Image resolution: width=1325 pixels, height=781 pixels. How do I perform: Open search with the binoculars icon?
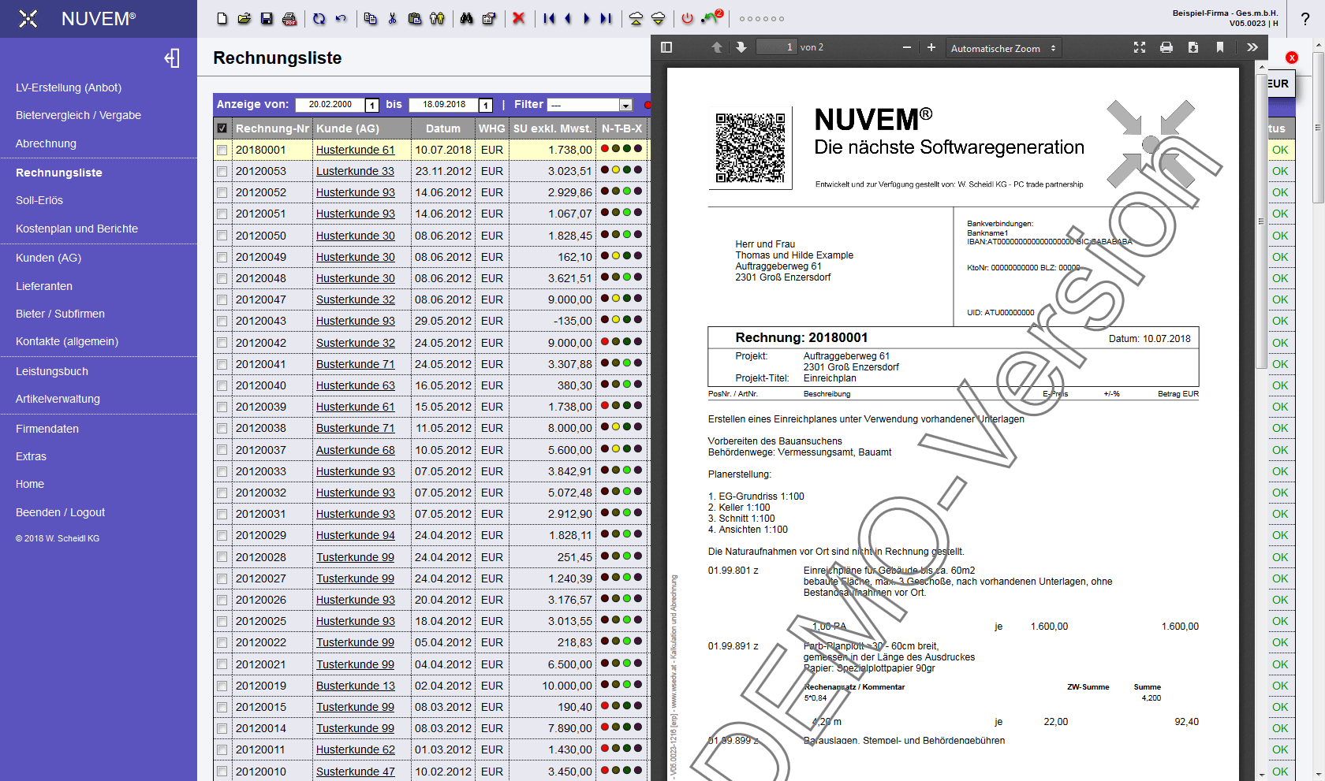point(466,18)
